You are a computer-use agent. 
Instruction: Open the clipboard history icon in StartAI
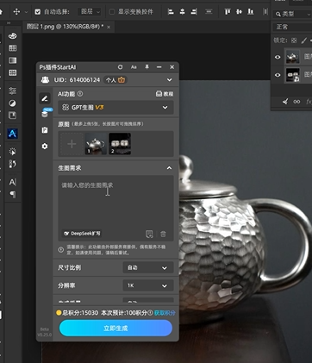click(x=45, y=130)
